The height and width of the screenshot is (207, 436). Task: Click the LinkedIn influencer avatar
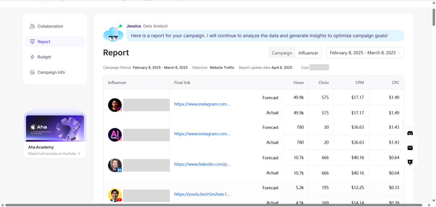(x=115, y=165)
